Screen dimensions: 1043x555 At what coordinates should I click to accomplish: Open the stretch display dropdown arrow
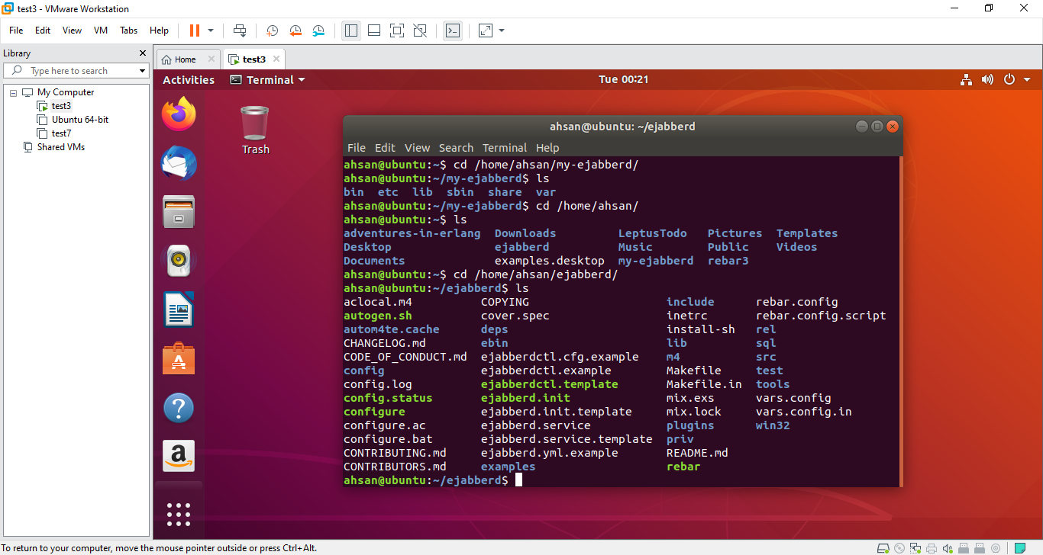click(x=502, y=30)
